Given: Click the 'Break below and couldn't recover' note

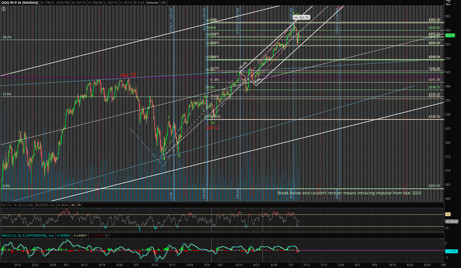Looking at the screenshot, I should pyautogui.click(x=349, y=193).
